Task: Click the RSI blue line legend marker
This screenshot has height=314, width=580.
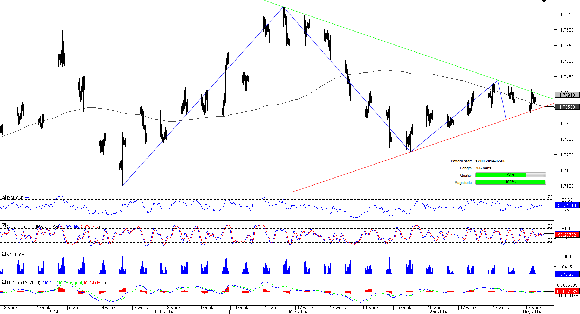Action: [27, 198]
